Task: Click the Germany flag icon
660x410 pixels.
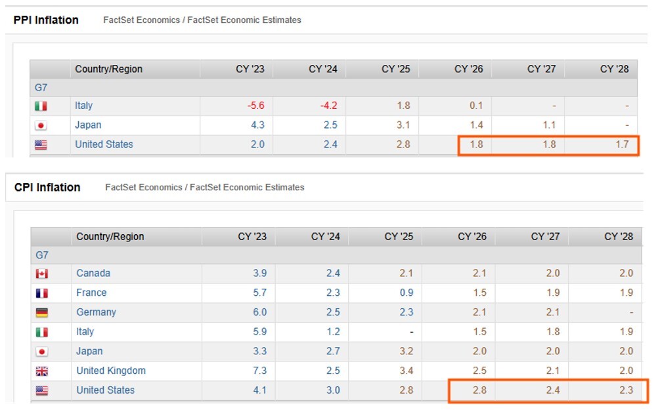Action: (x=41, y=312)
